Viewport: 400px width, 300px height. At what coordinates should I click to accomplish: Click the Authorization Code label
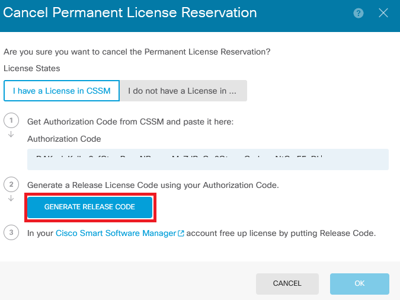click(64, 139)
